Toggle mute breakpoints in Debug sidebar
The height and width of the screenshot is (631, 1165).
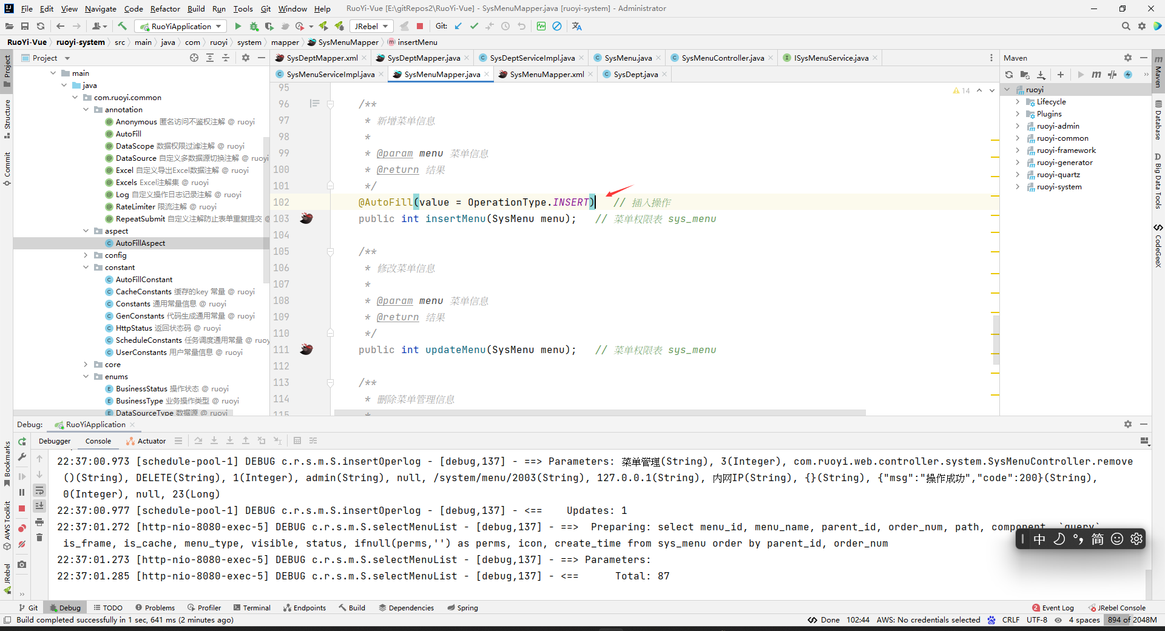[x=22, y=544]
